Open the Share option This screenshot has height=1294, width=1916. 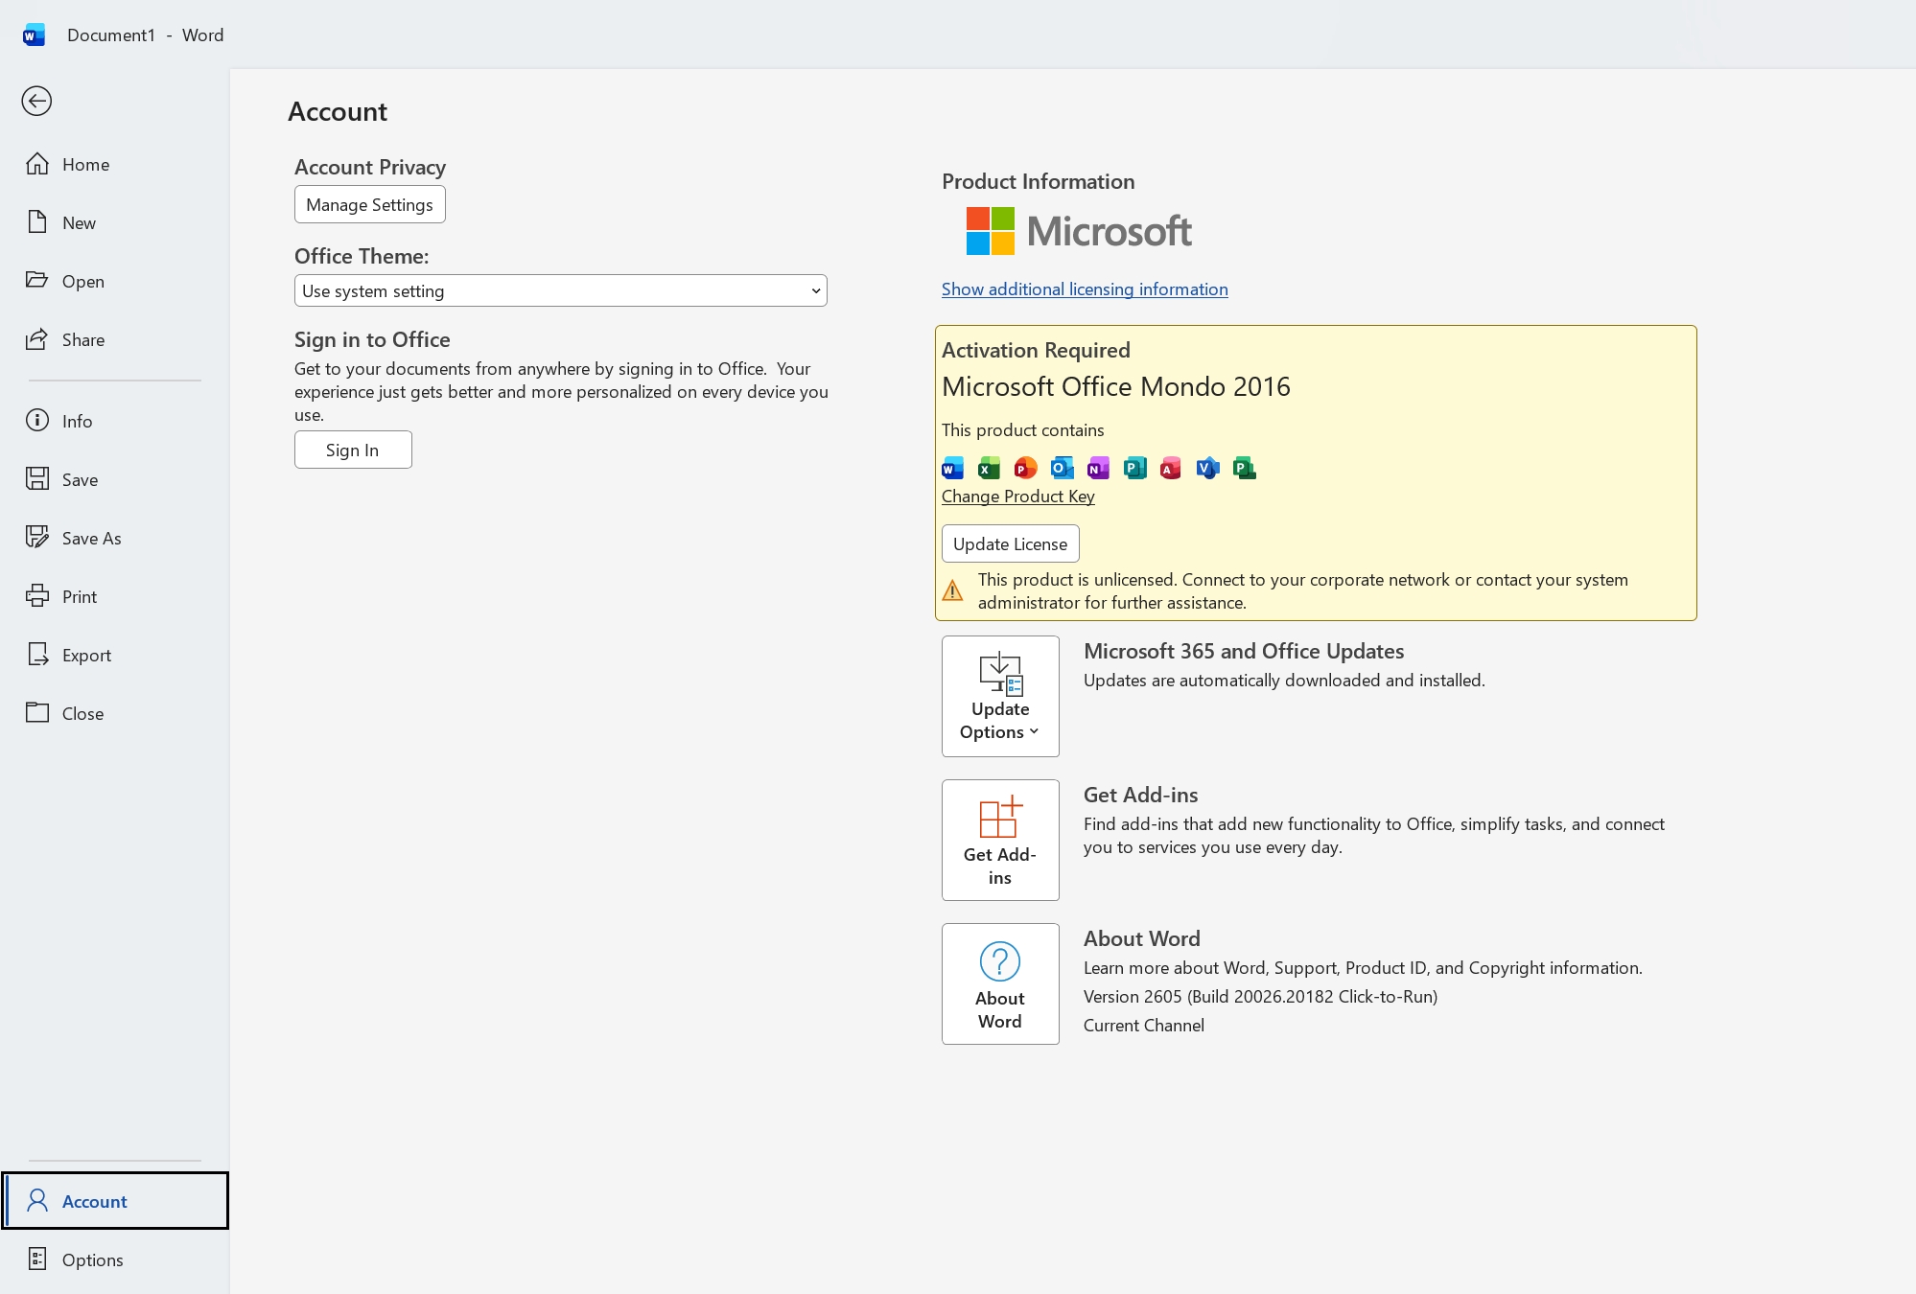(x=115, y=339)
